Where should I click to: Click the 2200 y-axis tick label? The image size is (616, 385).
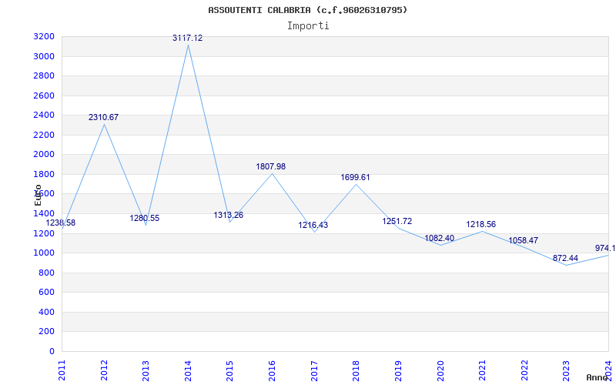pyautogui.click(x=44, y=136)
